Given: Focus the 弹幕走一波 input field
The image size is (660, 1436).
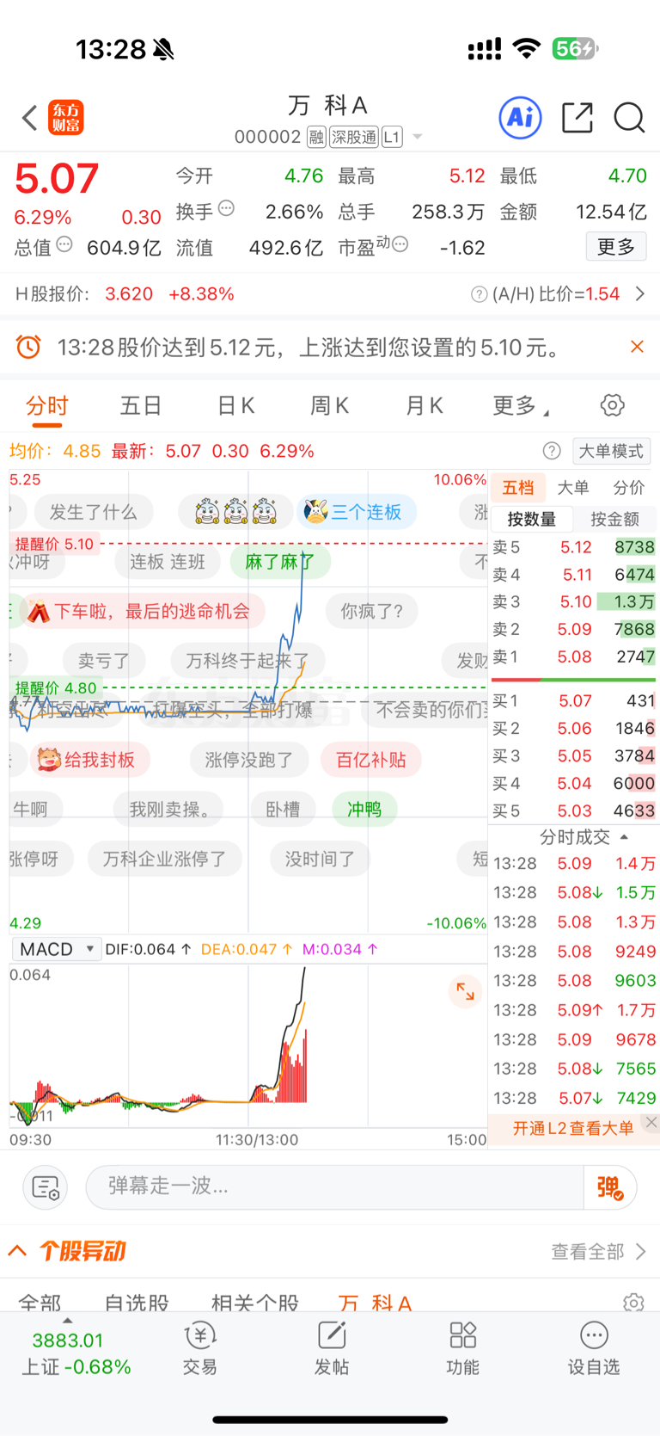Looking at the screenshot, I should (335, 1188).
